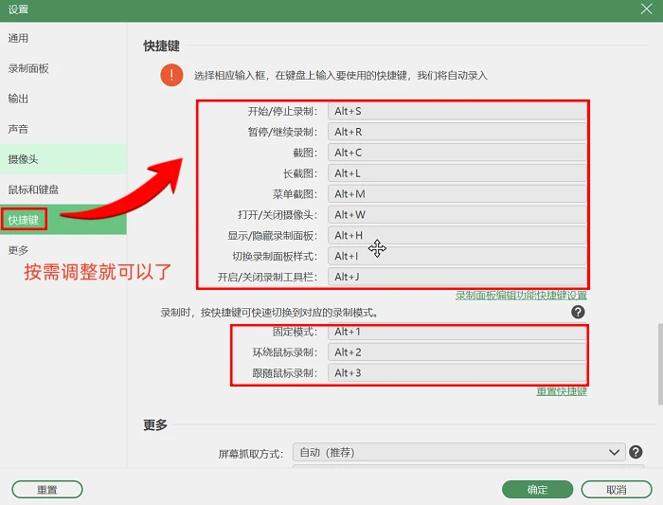This screenshot has height=505, width=663.
Task: Click the help icon beside recording mode description
Action: [578, 312]
